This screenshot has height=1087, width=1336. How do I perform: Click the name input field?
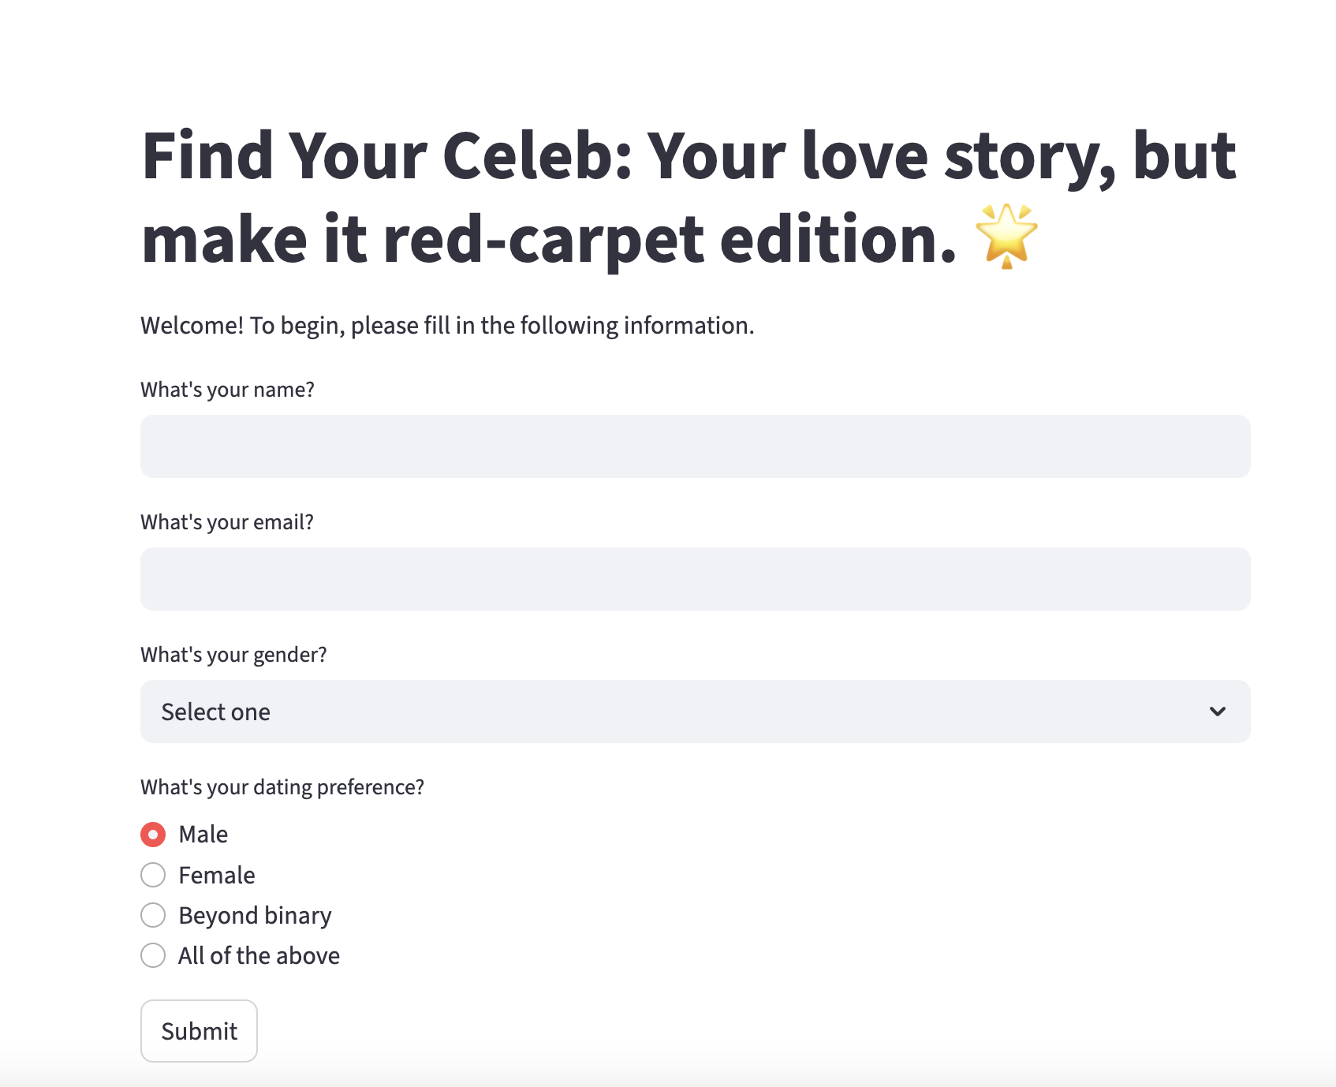click(695, 446)
